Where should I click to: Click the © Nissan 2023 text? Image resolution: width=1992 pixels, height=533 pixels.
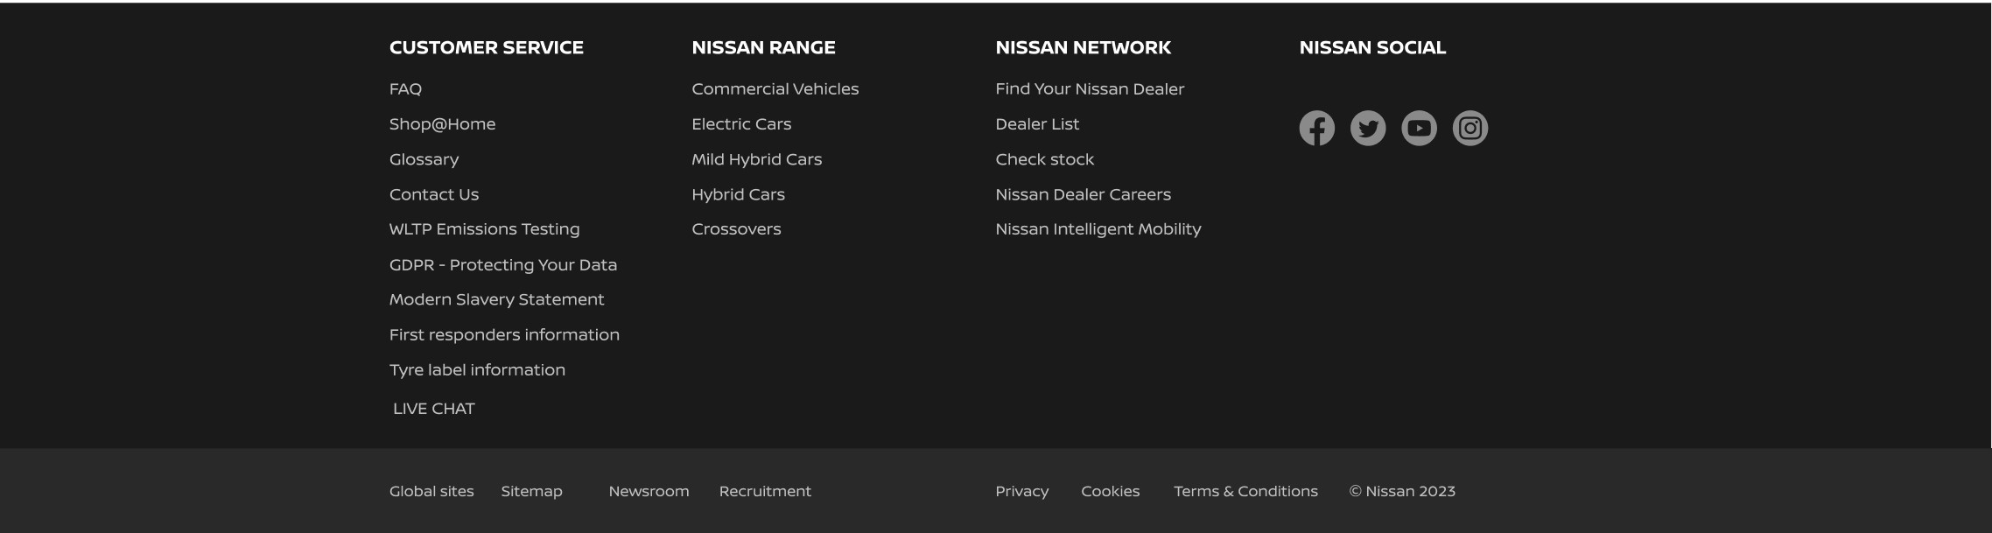tap(1402, 491)
